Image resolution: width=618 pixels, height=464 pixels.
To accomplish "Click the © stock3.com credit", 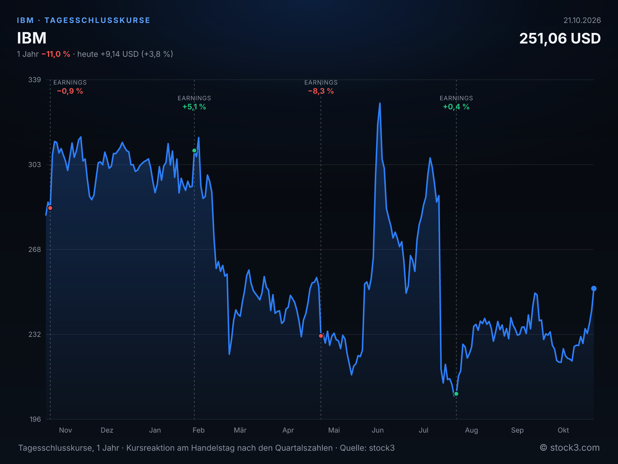I will pos(570,448).
